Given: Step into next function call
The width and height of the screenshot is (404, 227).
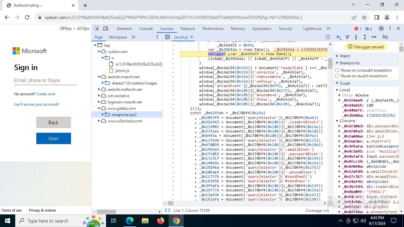Looking at the screenshot, I should (x=356, y=37).
